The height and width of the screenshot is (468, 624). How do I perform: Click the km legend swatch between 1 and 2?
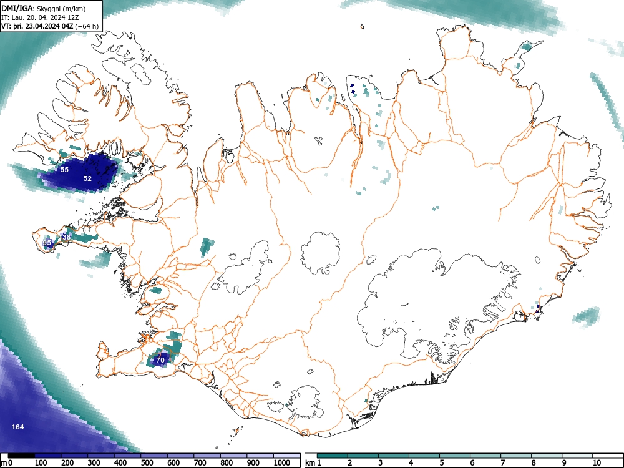(333, 456)
